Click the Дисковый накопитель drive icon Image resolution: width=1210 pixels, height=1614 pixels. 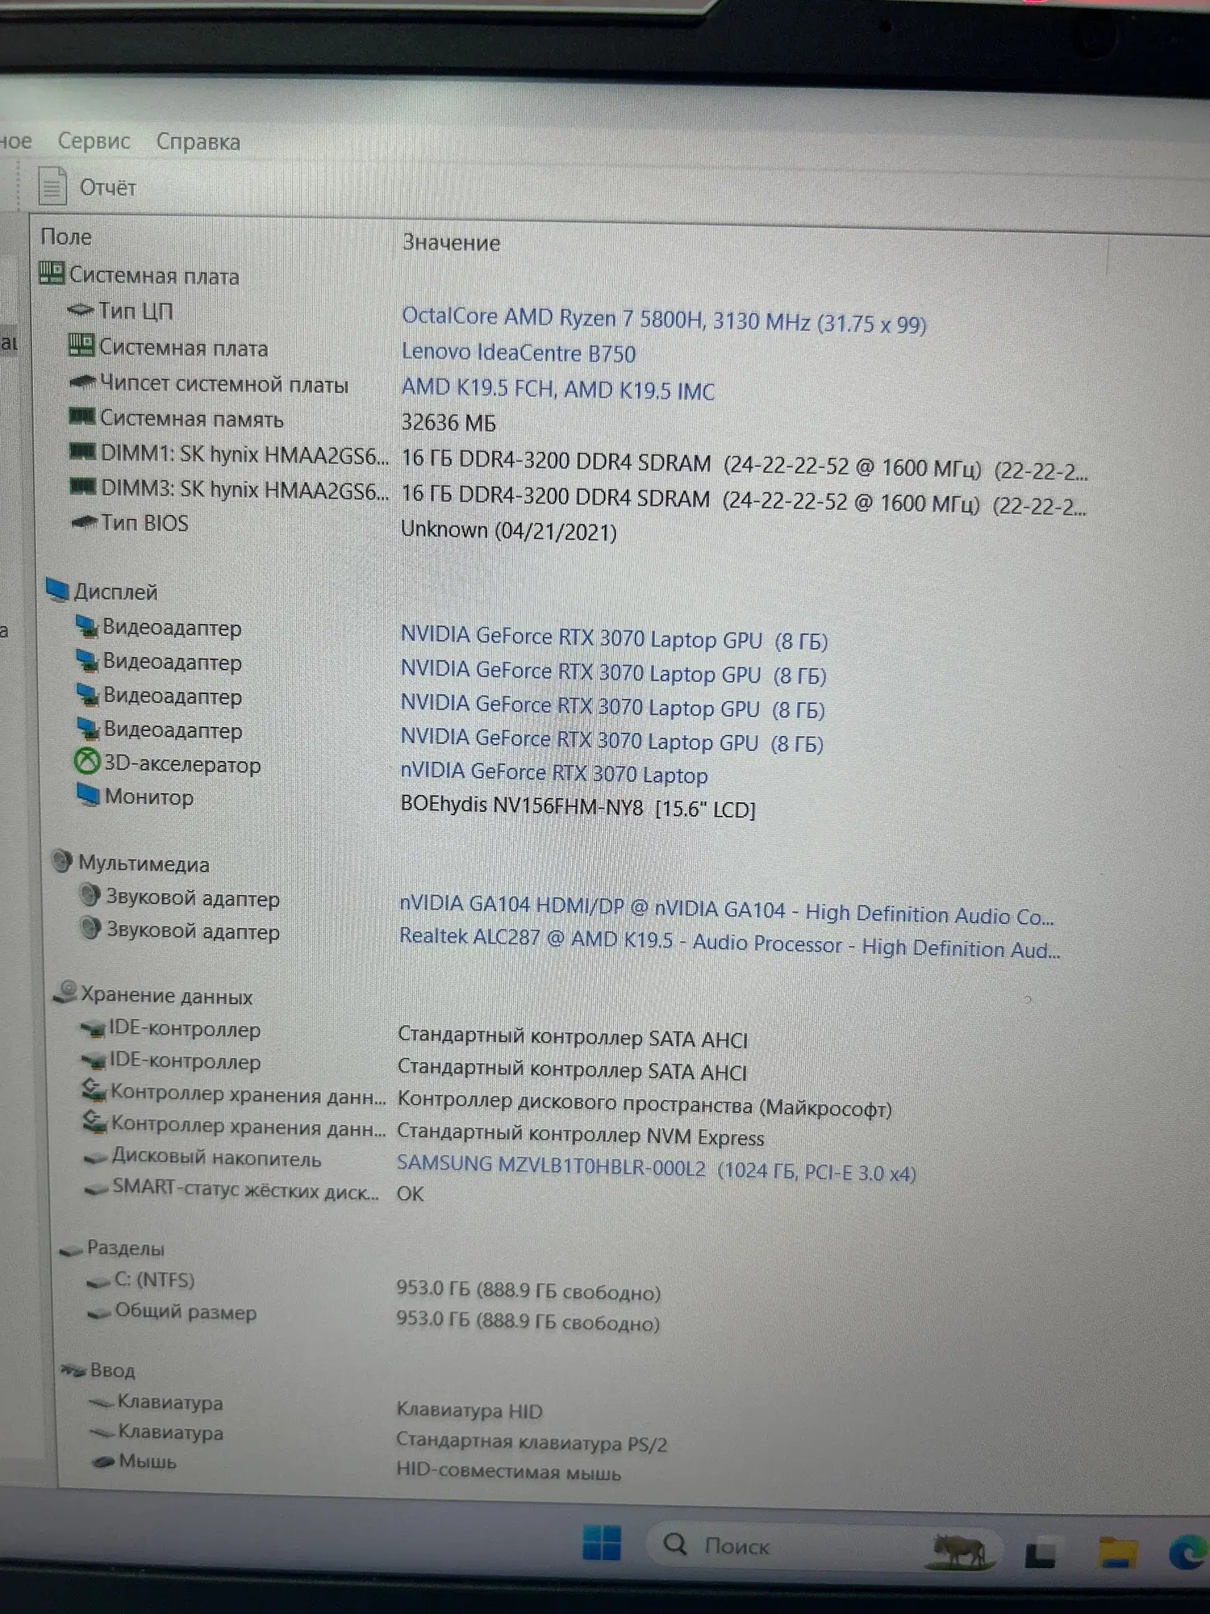(96, 1159)
